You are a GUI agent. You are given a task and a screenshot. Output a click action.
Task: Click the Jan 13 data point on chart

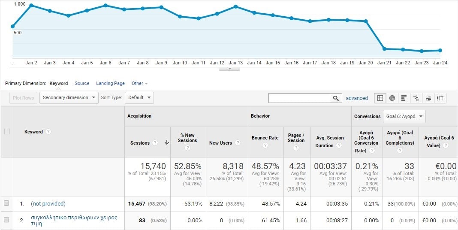(x=236, y=6)
